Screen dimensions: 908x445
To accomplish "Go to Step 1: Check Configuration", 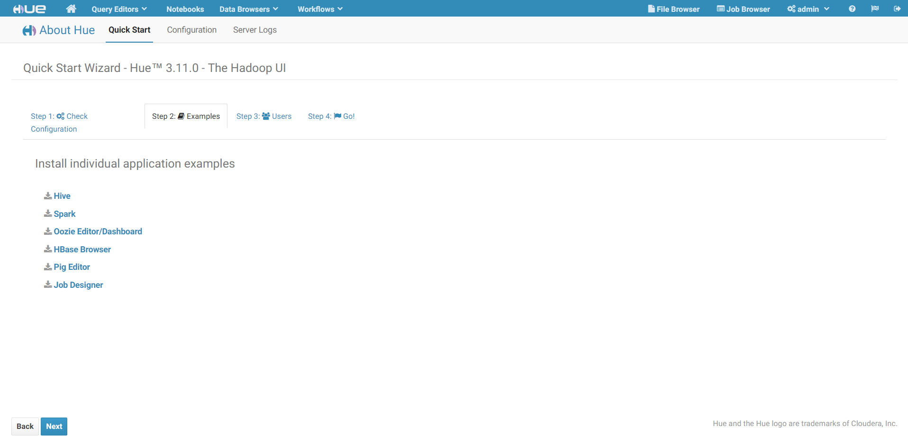I will click(59, 122).
